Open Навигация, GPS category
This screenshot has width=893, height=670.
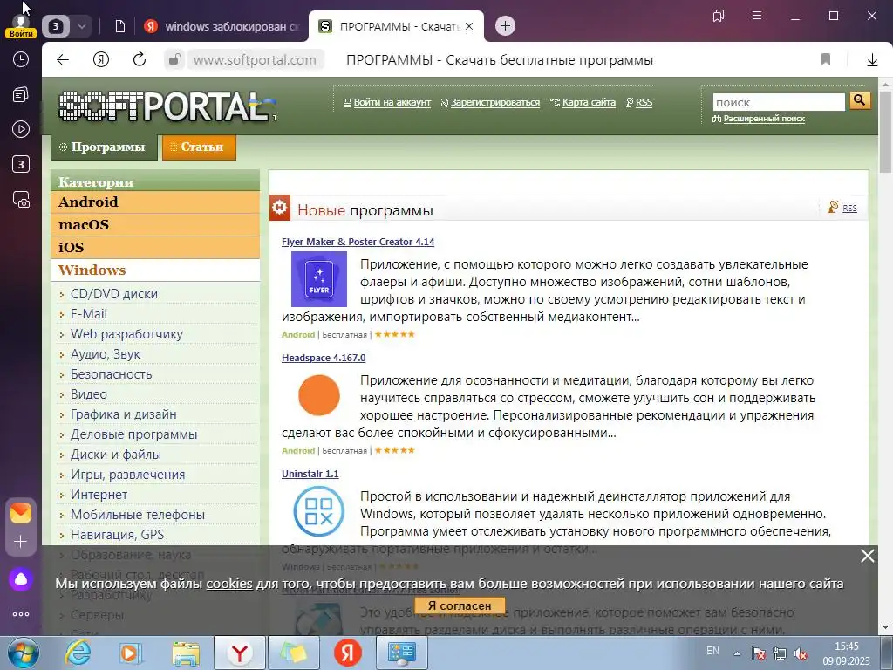[x=118, y=535]
